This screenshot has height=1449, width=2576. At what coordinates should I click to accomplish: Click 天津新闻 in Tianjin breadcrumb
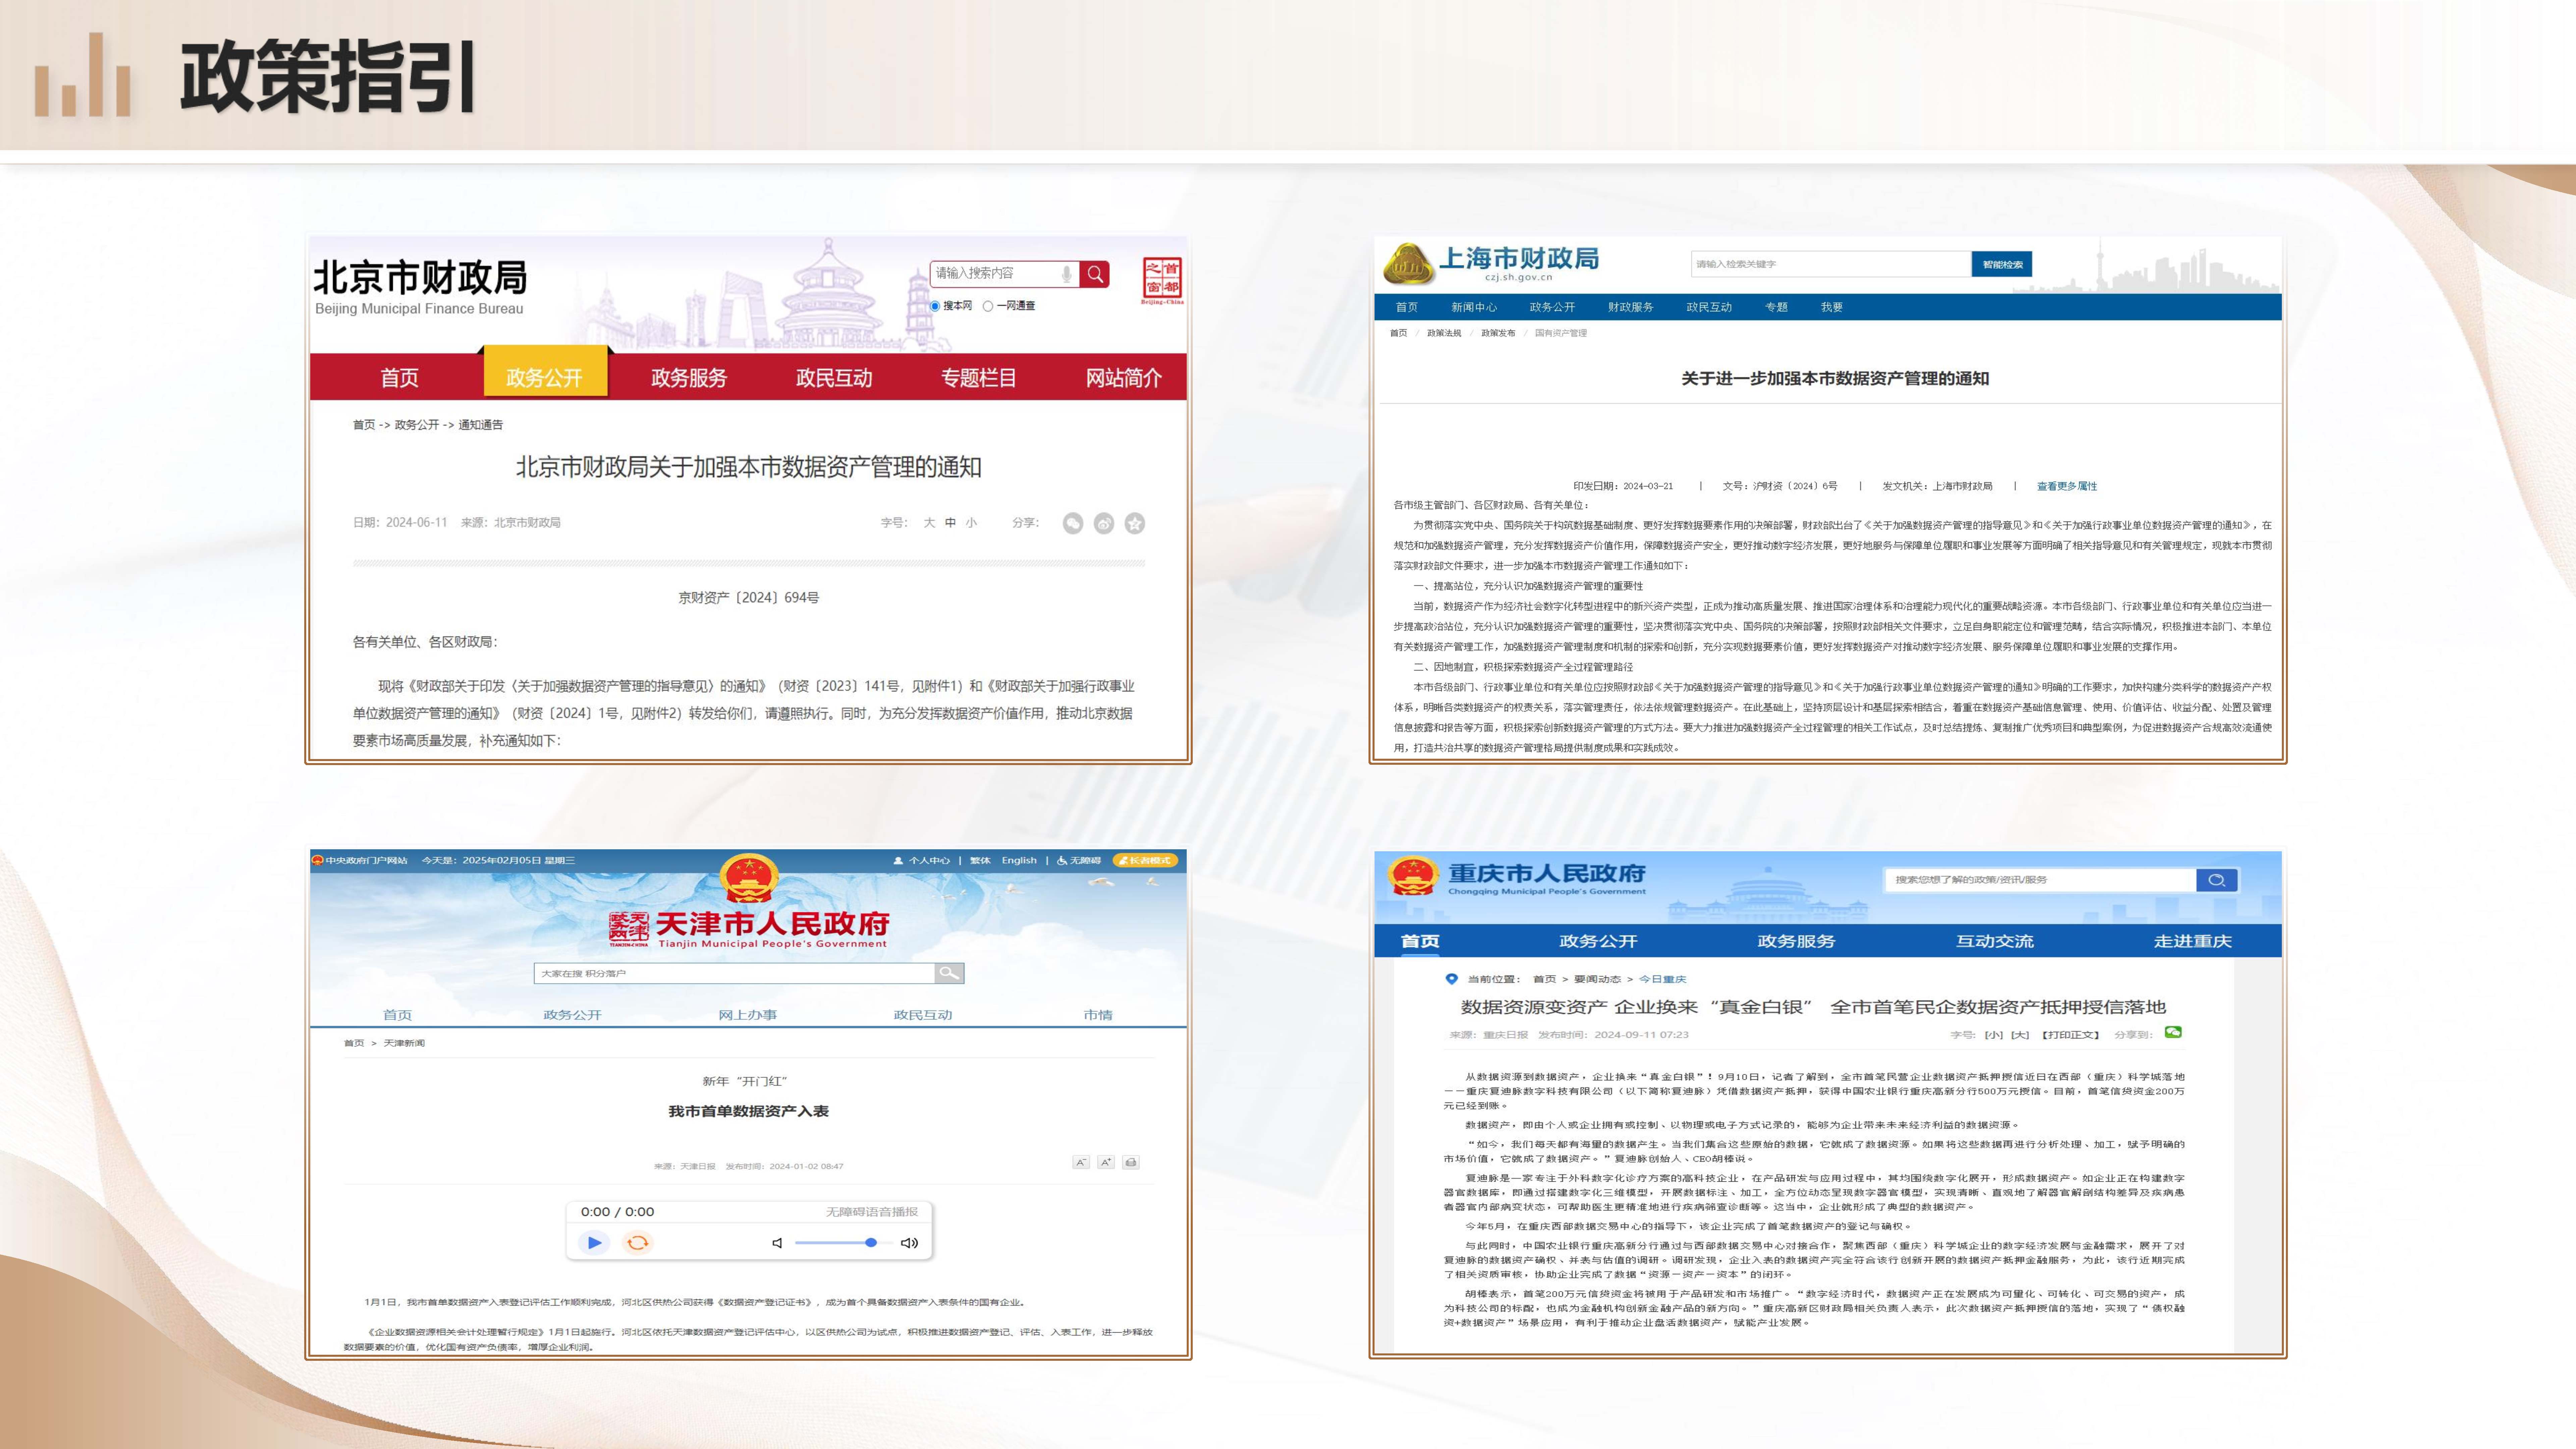(404, 1043)
